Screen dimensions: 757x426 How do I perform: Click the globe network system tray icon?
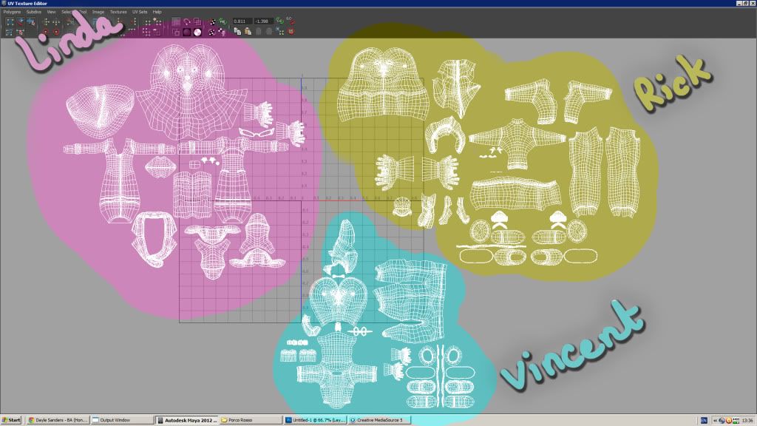click(x=722, y=421)
